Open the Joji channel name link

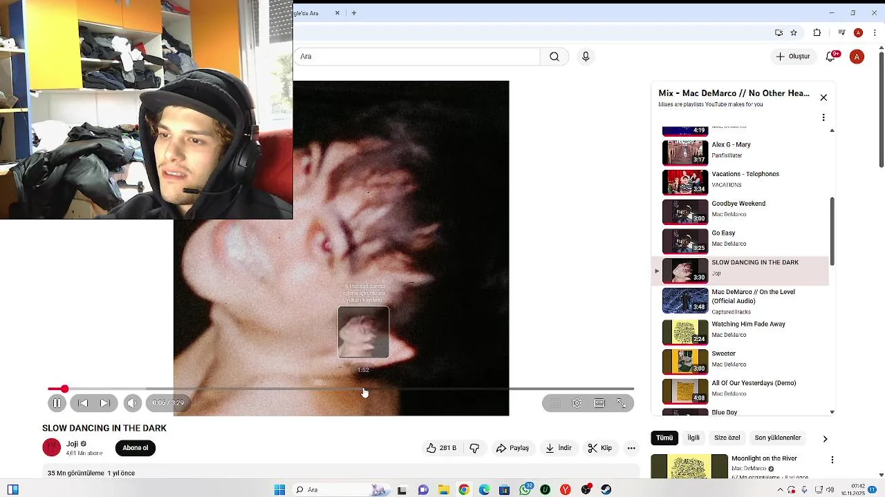[73, 444]
